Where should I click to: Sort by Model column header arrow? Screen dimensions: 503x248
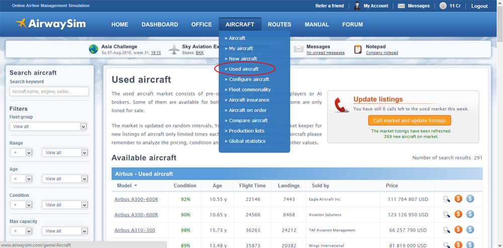click(136, 186)
